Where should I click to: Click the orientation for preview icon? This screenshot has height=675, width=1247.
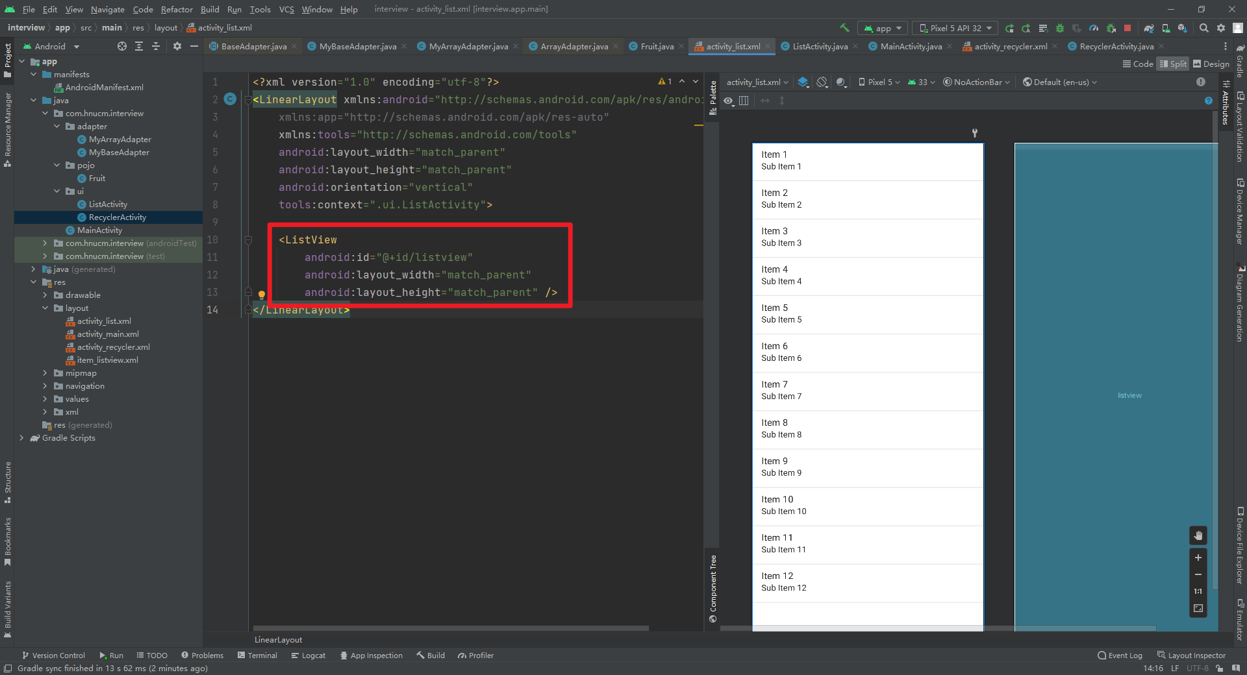coord(822,82)
